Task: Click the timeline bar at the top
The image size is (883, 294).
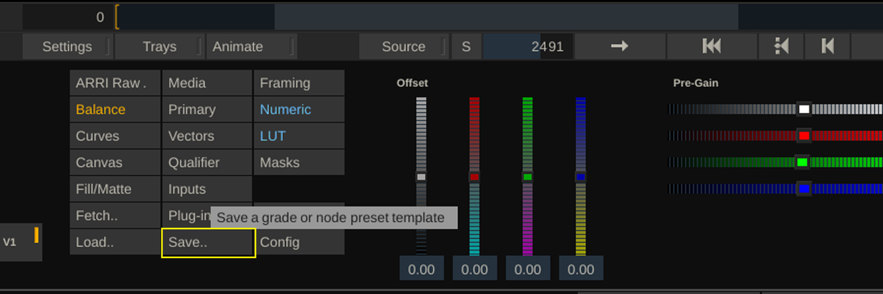Action: click(x=498, y=17)
